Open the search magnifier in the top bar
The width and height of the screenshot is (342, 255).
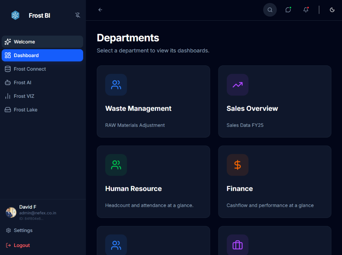pos(270,10)
